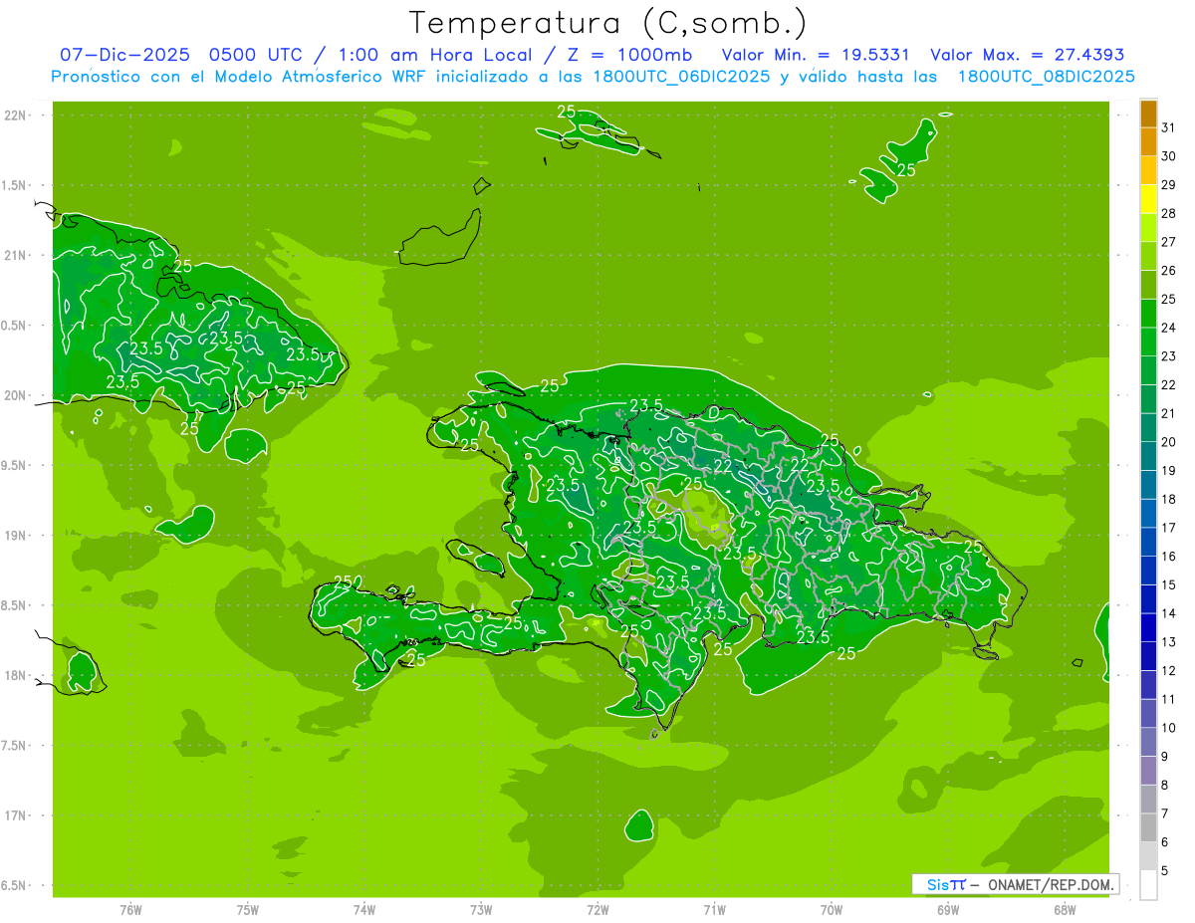Select valid-until time "1800UTC_08DIC2025"

point(1047,77)
